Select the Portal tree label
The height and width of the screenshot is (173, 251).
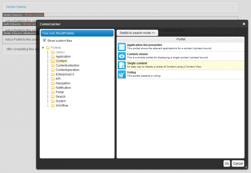(60, 92)
